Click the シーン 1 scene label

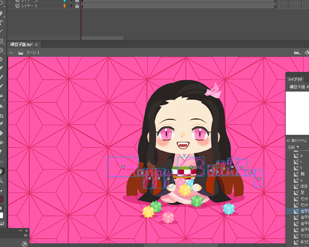33,53
